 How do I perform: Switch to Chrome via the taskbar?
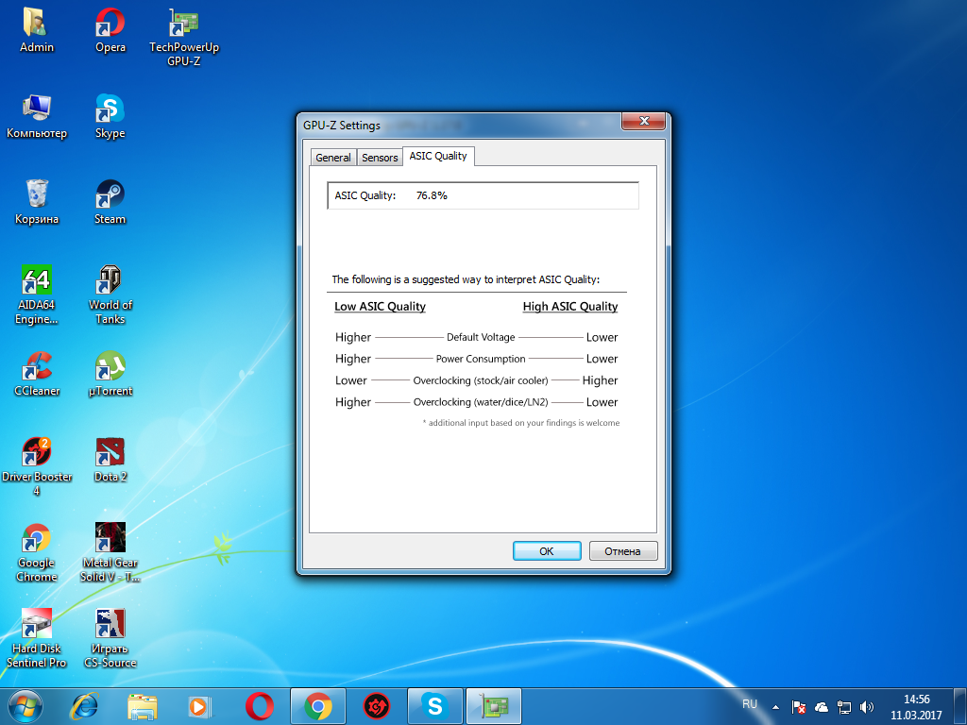pos(317,706)
